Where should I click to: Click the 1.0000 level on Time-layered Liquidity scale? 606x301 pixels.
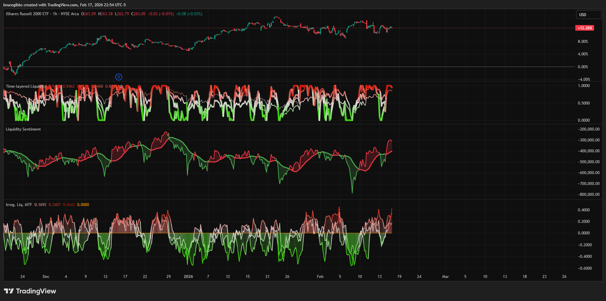click(584, 86)
